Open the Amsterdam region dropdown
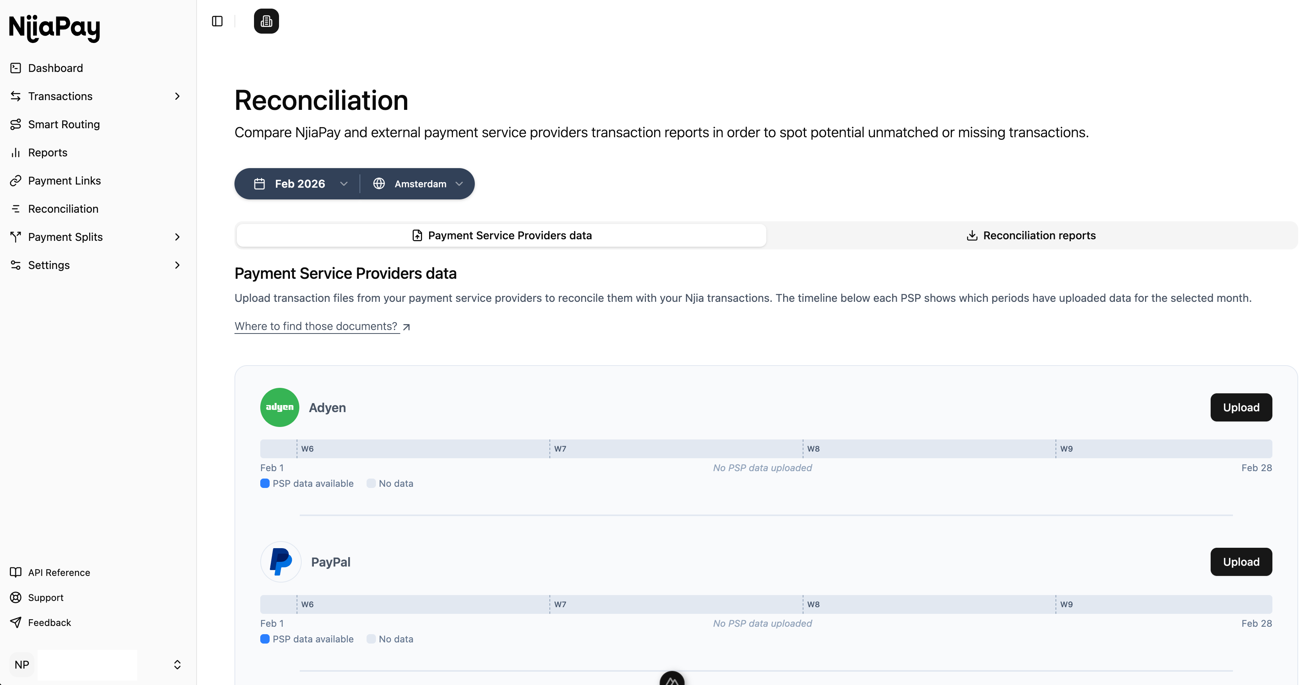This screenshot has width=1306, height=685. click(419, 184)
